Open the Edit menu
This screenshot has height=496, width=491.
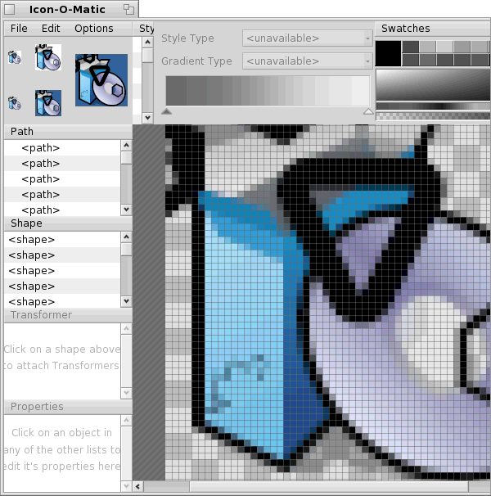(51, 28)
